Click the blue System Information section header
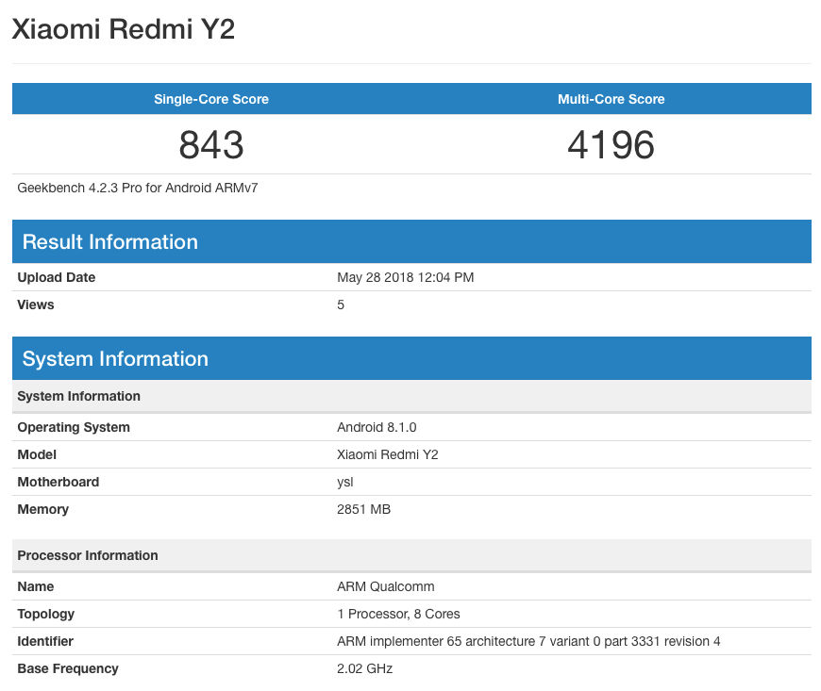The height and width of the screenshot is (691, 821). (411, 359)
